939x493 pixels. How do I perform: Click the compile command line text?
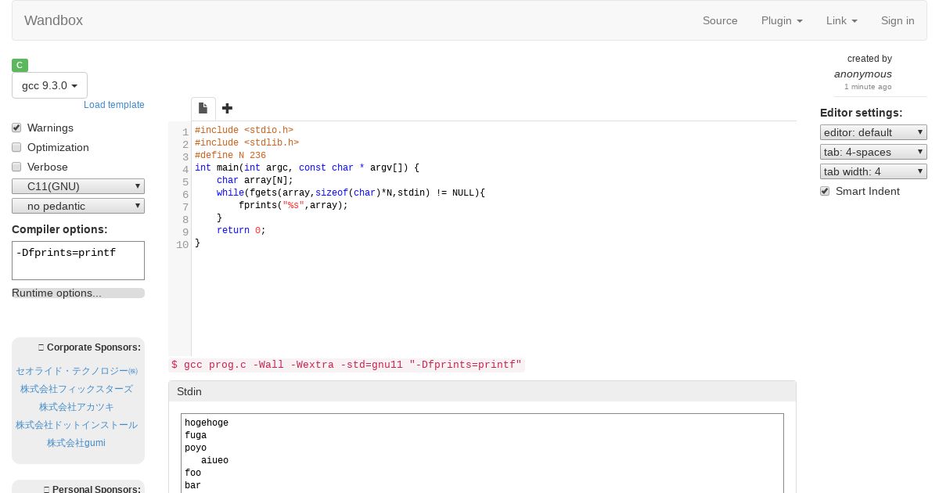pos(347,365)
